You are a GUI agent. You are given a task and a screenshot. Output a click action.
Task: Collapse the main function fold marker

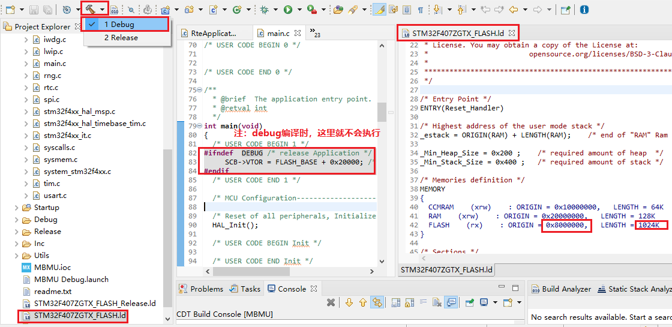point(199,126)
